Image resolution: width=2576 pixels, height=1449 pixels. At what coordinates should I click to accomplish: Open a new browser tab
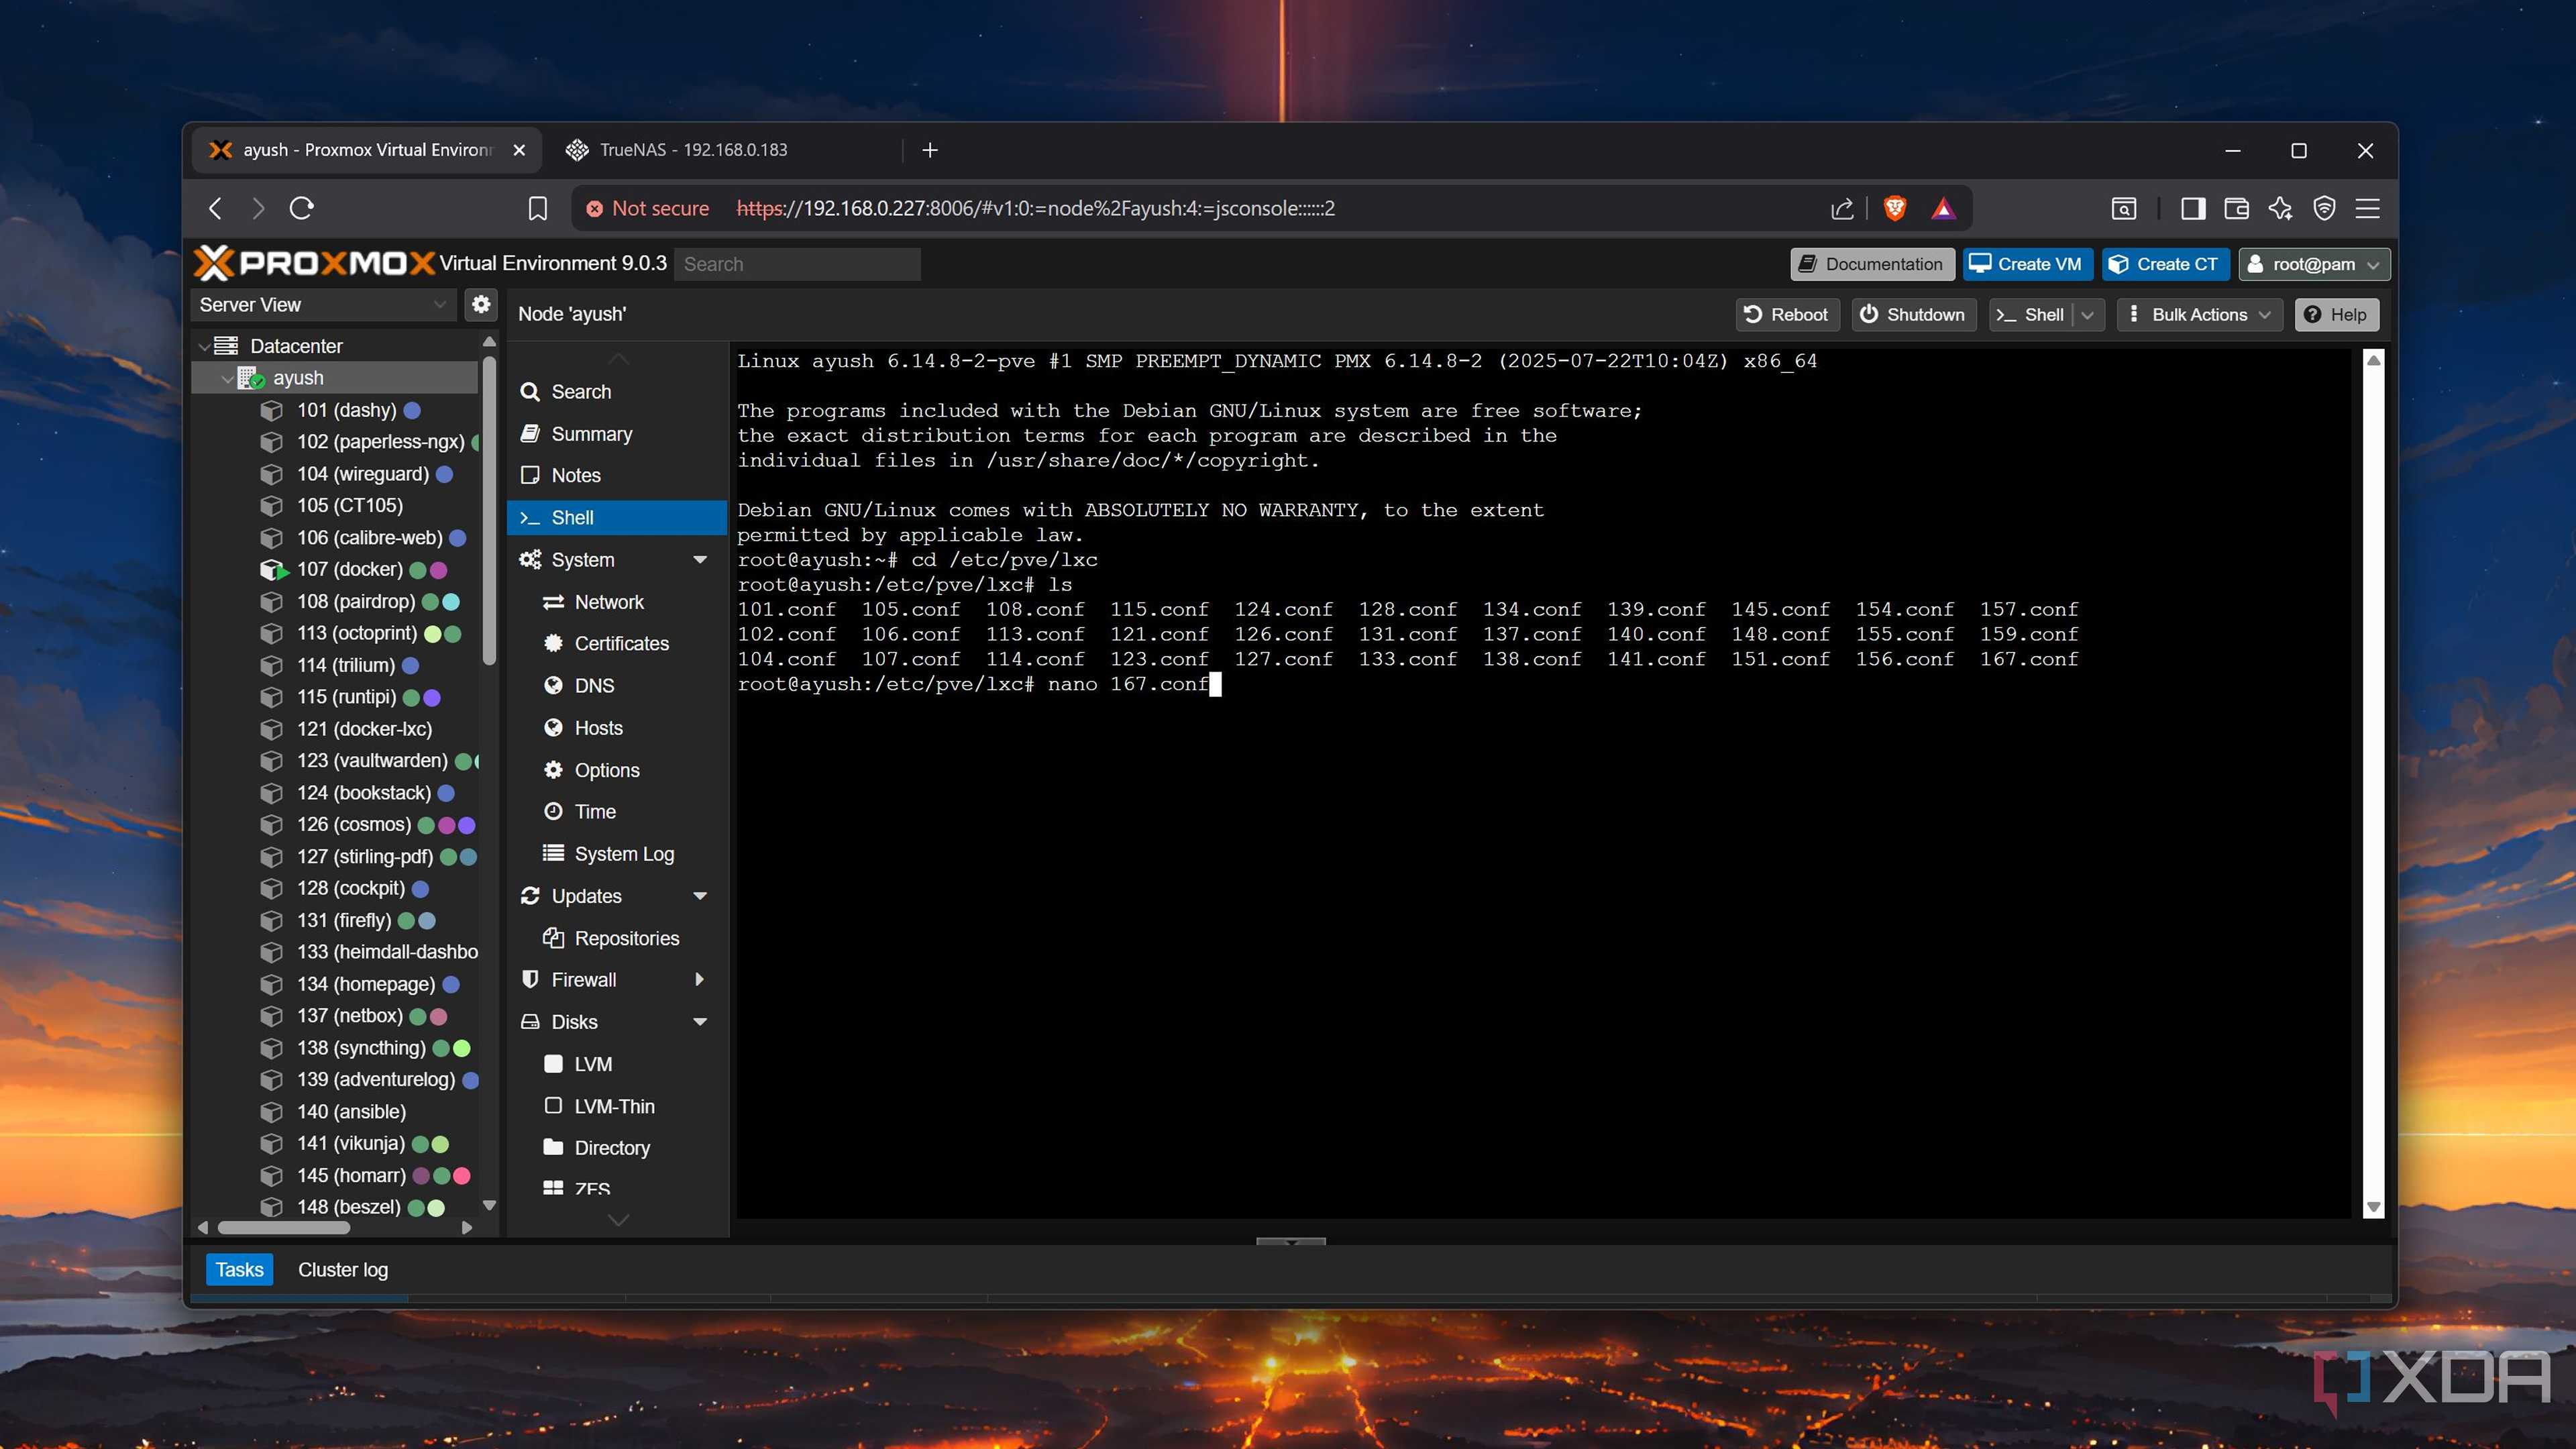pos(930,150)
